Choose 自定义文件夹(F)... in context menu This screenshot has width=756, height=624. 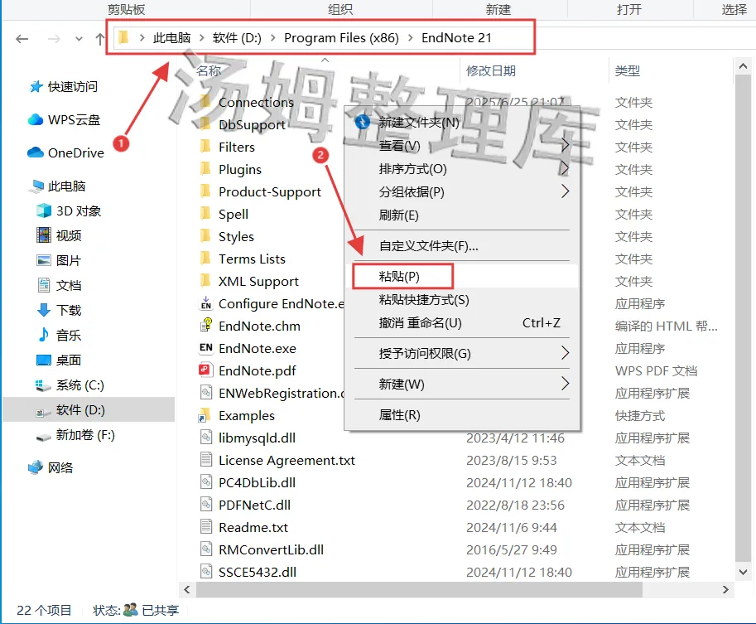[429, 246]
